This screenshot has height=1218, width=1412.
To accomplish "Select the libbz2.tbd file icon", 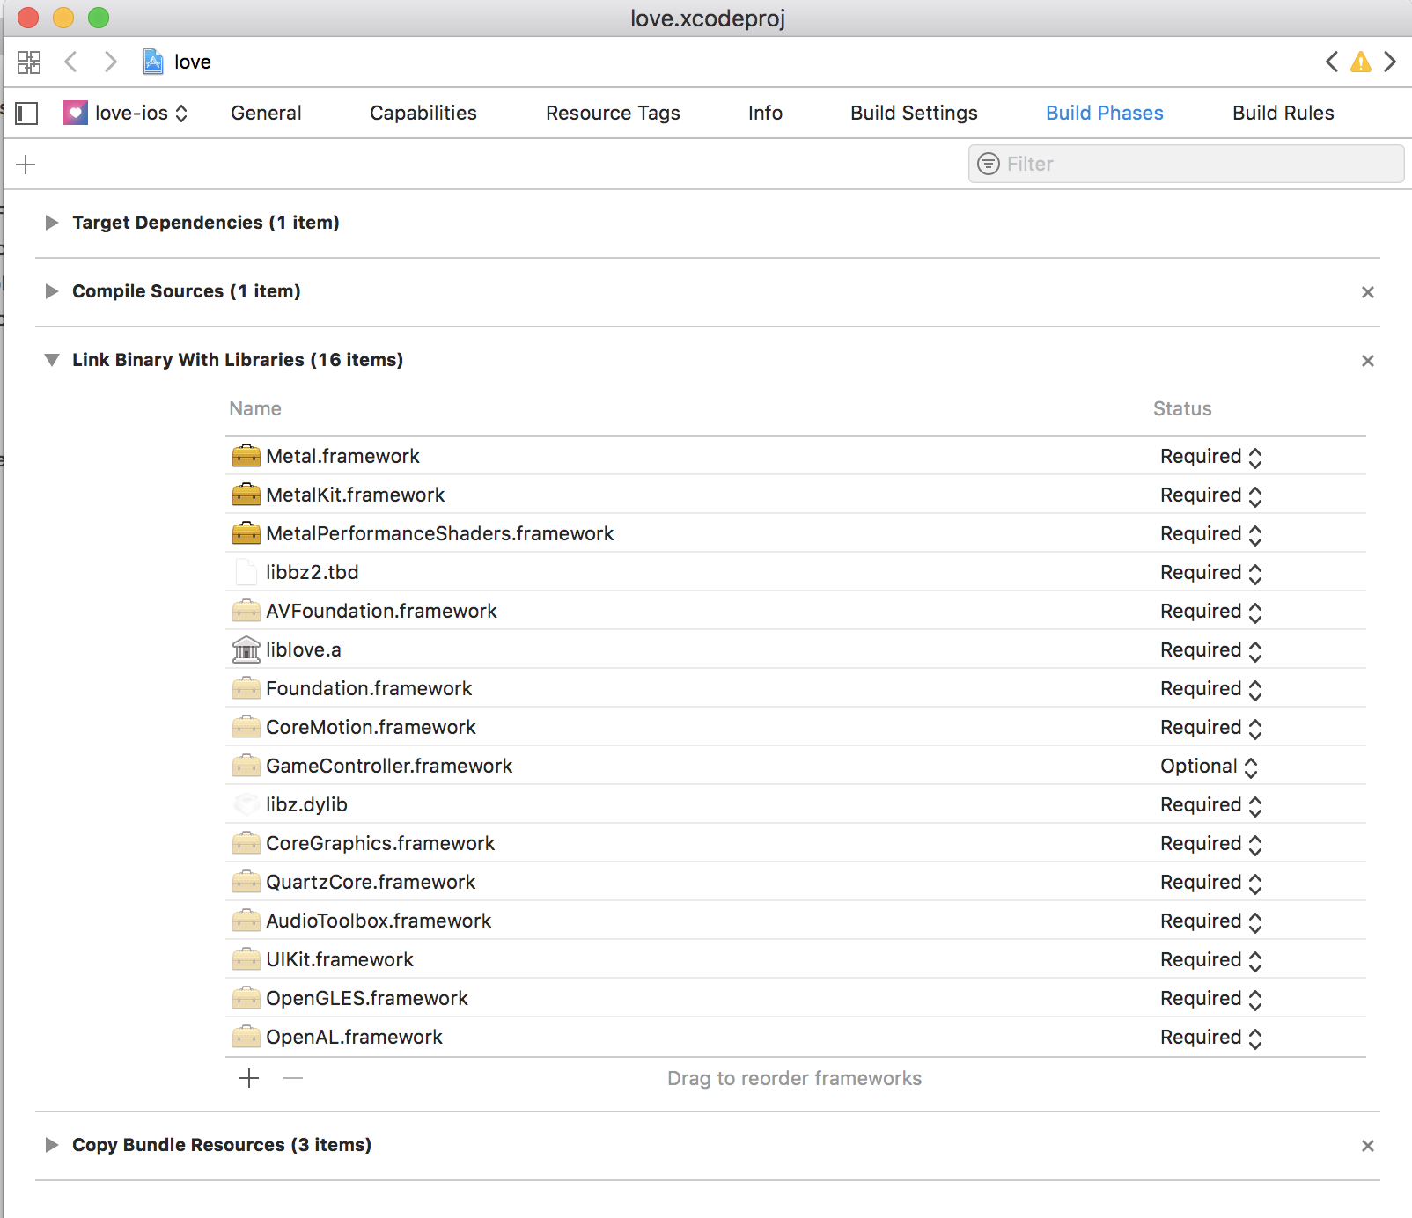I will click(246, 572).
